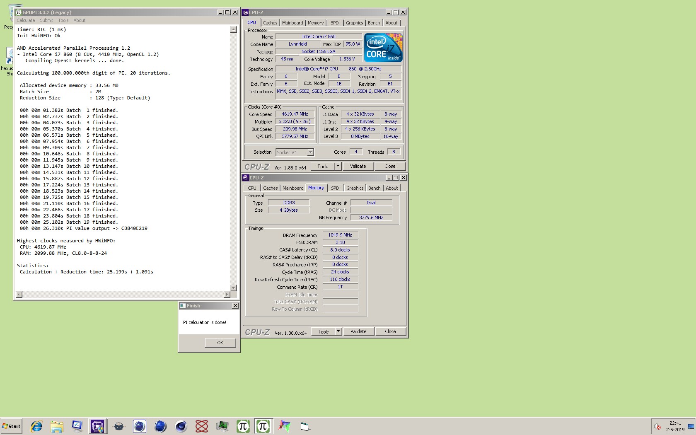
Task: Open Graphics tab in lower CPU-Z window
Action: coord(355,188)
